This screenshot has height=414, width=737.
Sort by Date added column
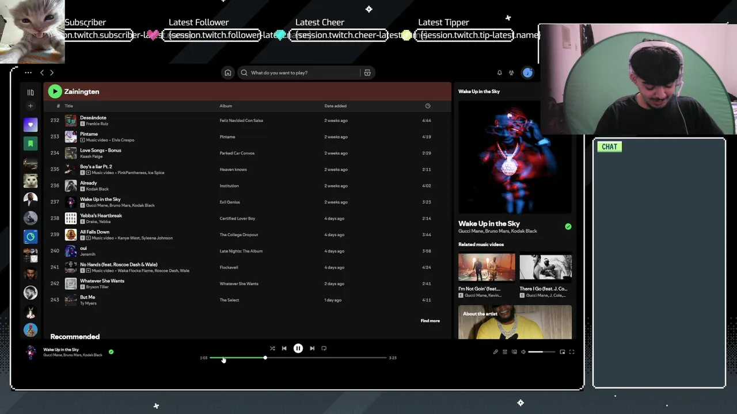(x=336, y=106)
